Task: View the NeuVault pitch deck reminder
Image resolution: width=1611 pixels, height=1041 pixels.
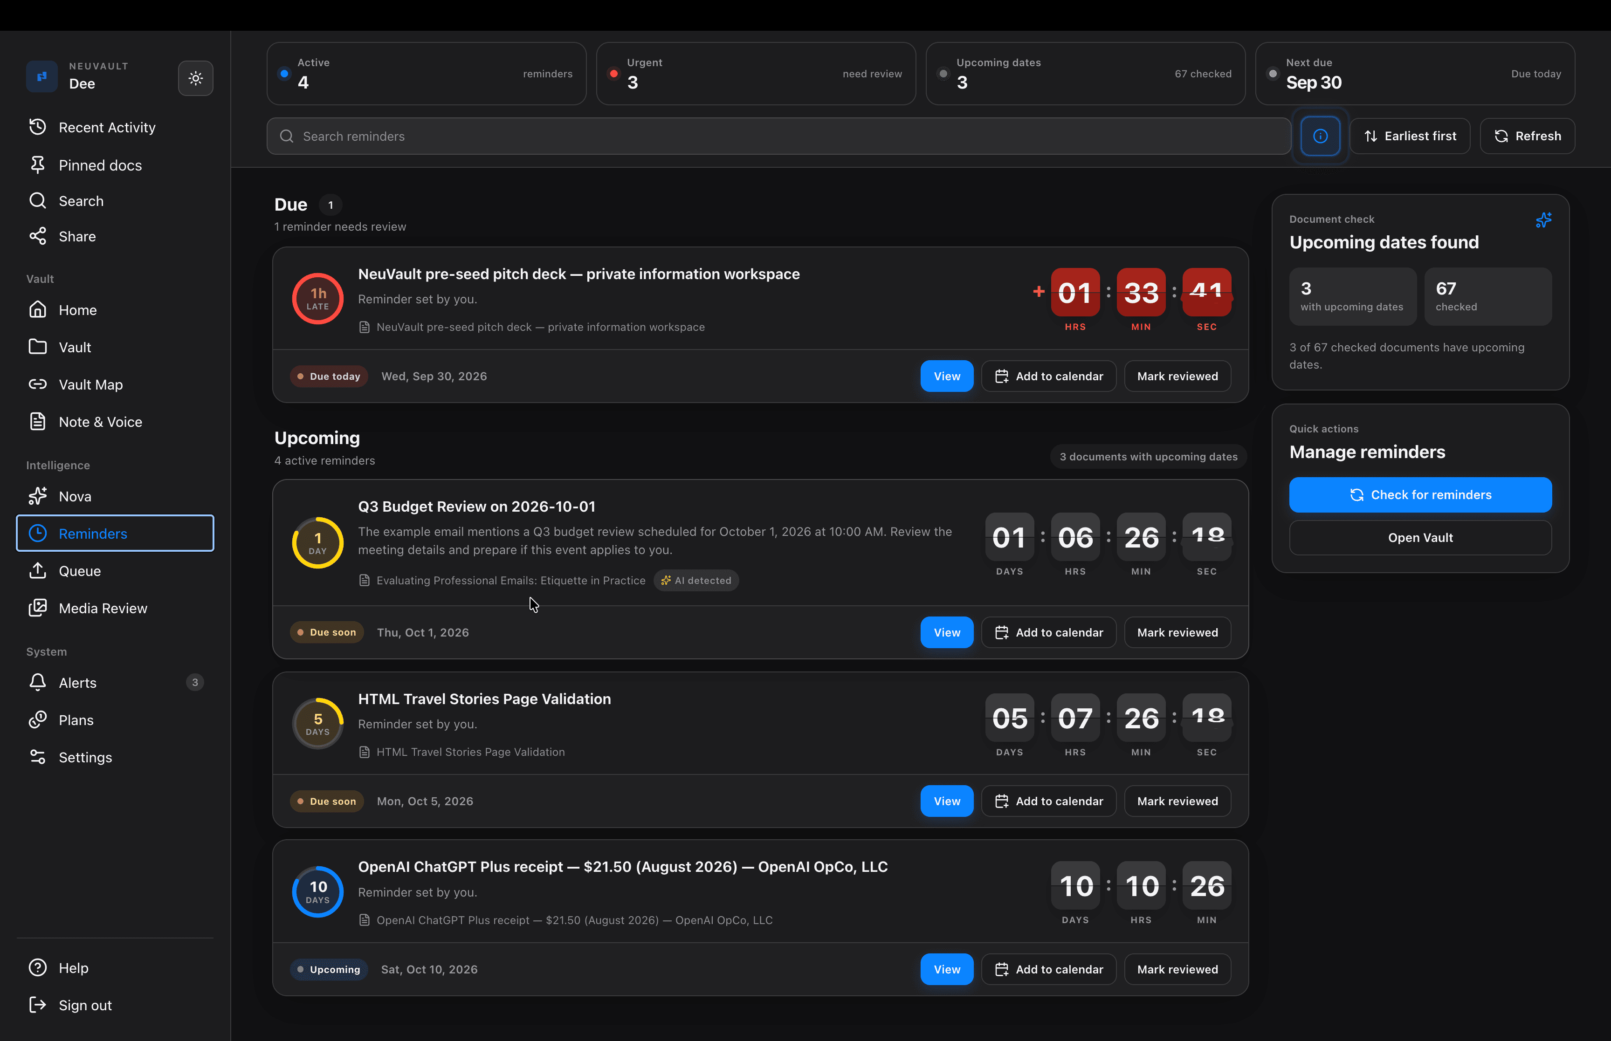Action: click(946, 377)
